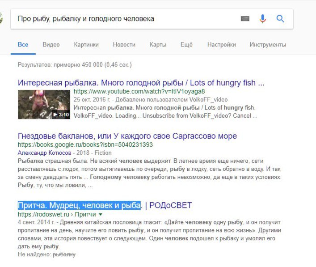Open the on-screen keyboard icon
The width and height of the screenshot is (316, 267).
click(245, 19)
